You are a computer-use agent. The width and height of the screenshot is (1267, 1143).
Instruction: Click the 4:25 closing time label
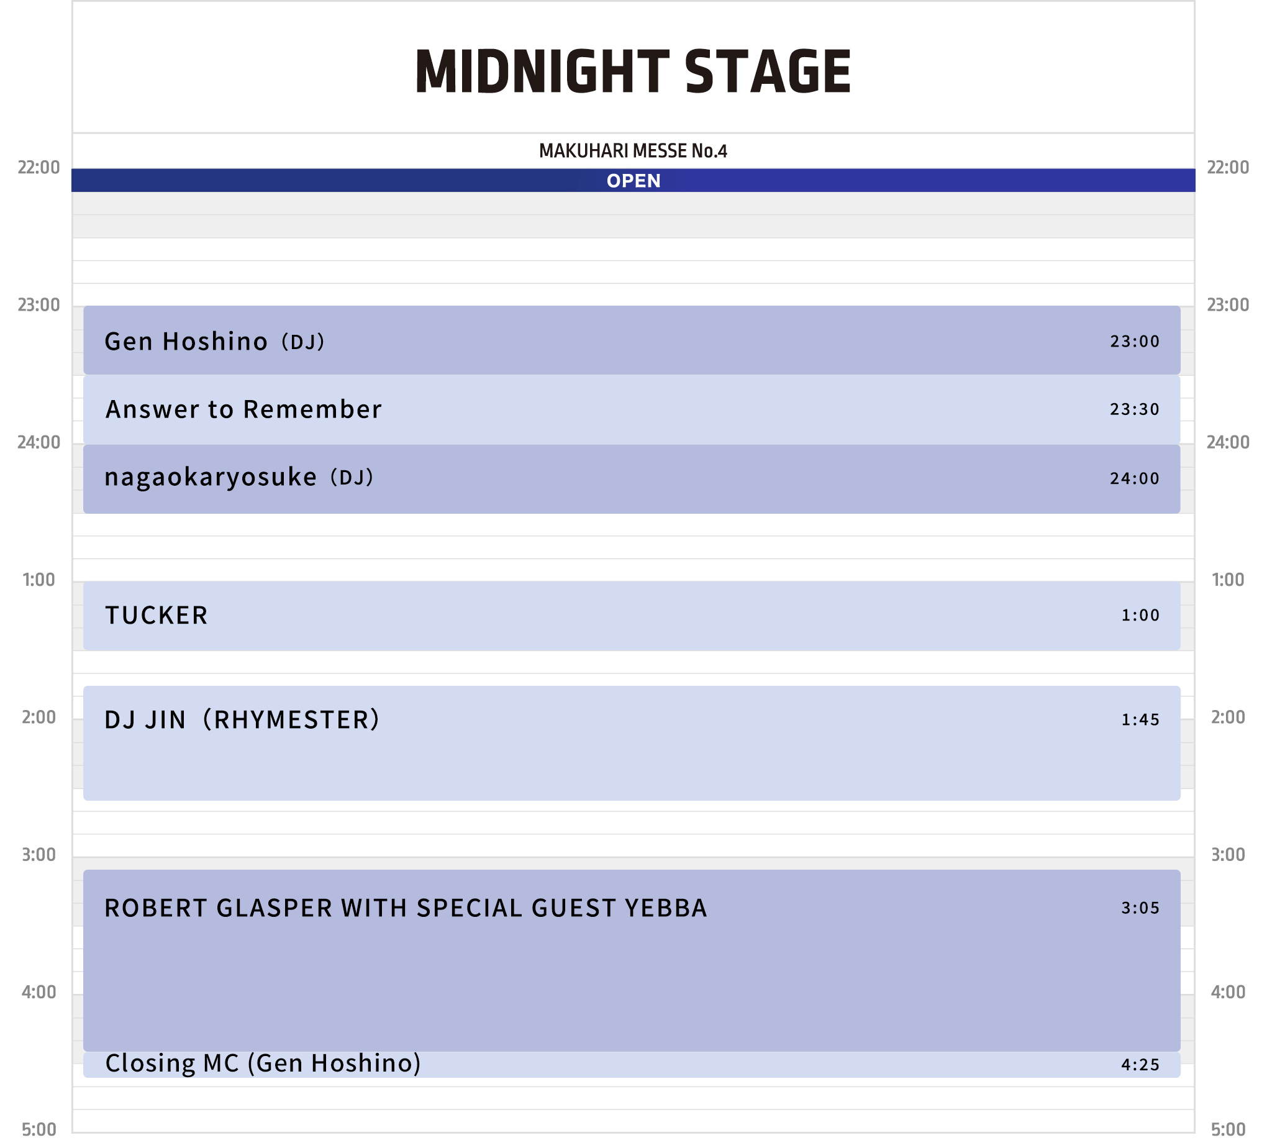[1140, 1065]
